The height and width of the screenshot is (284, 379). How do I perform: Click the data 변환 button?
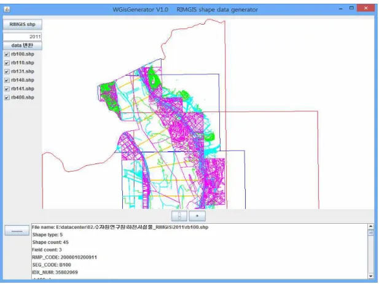pyautogui.click(x=22, y=45)
